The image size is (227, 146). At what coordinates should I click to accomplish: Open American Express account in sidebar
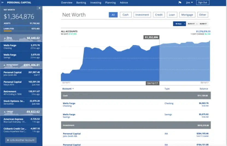click(21, 120)
